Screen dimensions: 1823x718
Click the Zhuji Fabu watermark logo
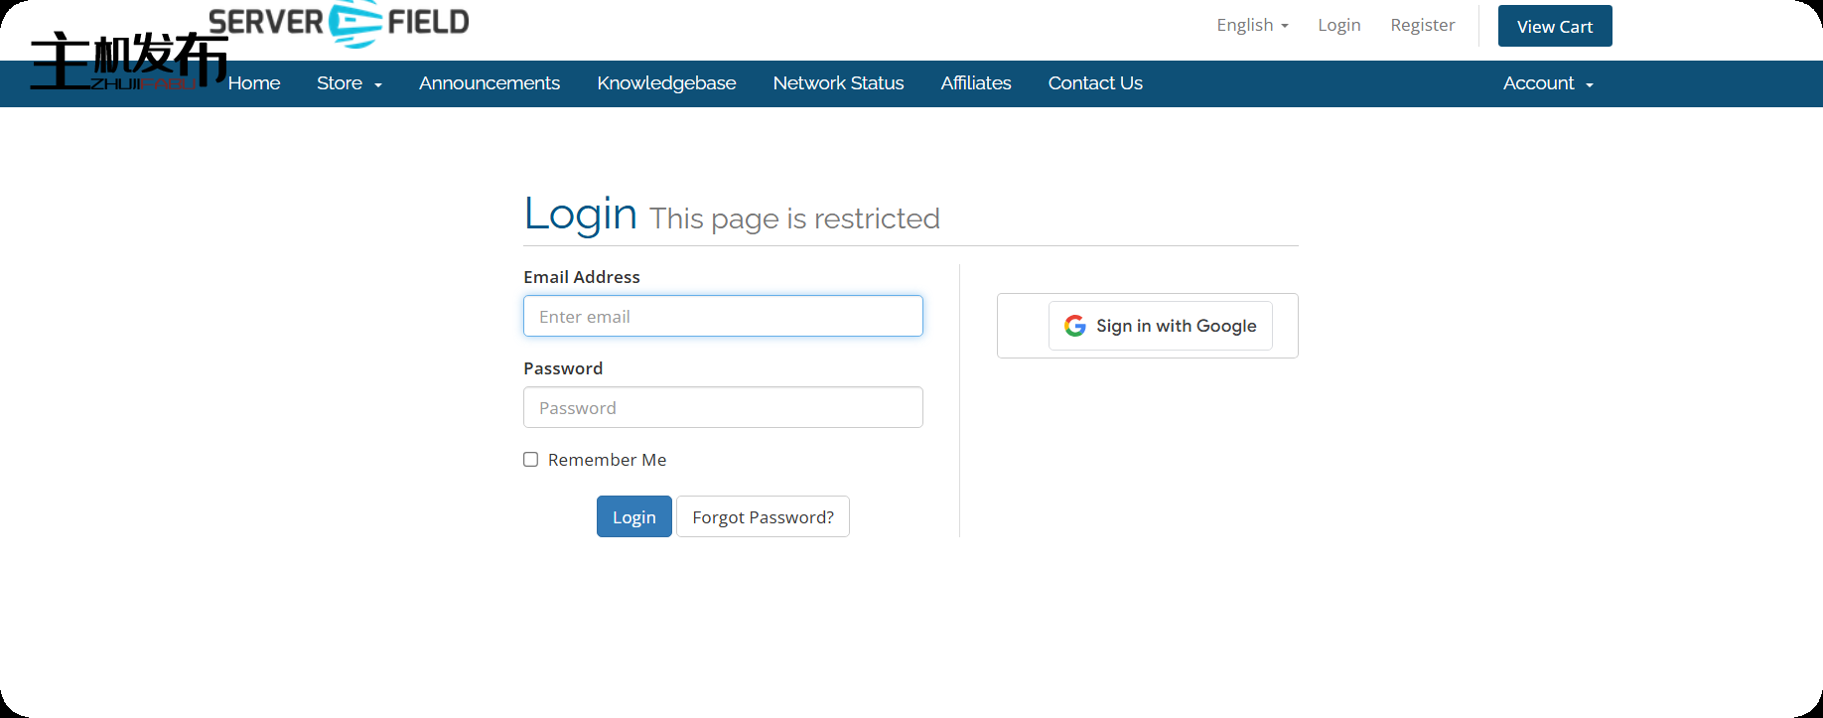pyautogui.click(x=128, y=62)
